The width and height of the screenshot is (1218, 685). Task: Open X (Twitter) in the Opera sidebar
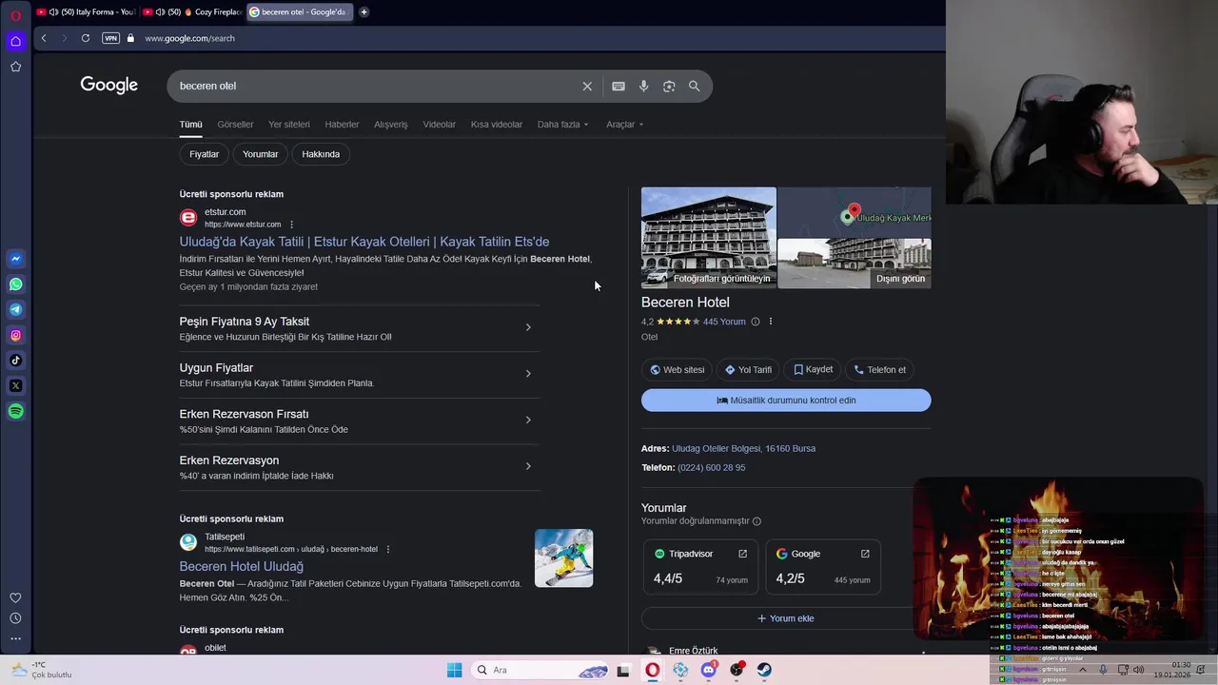15,385
